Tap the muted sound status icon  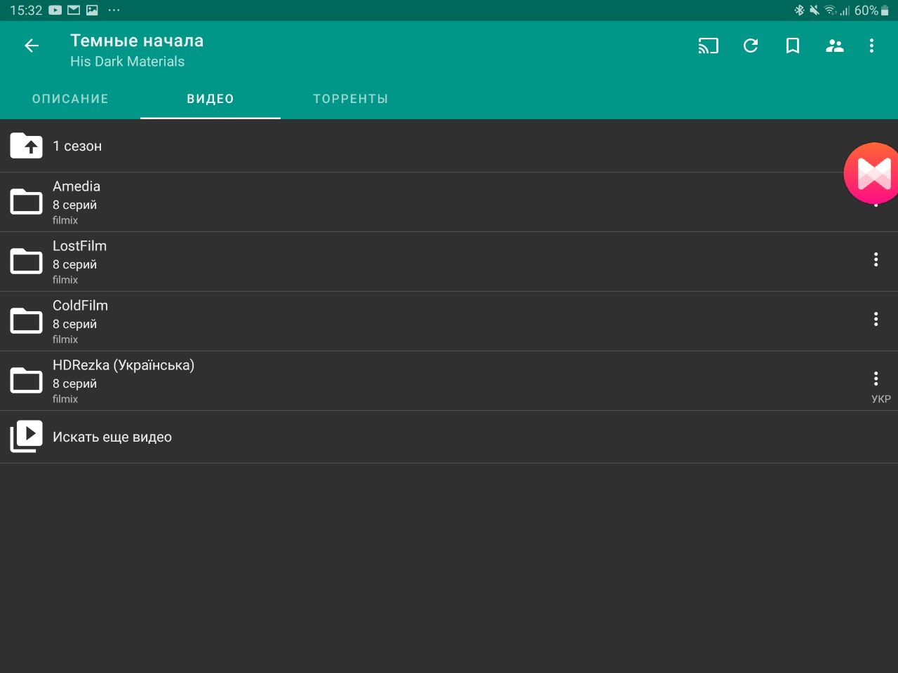815,11
